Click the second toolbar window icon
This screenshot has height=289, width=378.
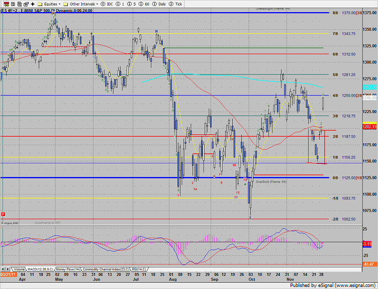tap(13, 4)
